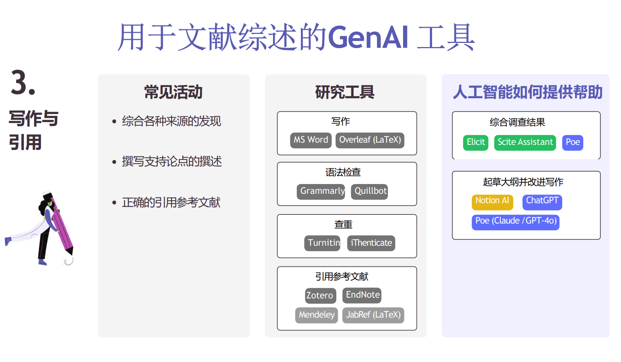
Task: Select the Scite Assistant tag
Action: [x=525, y=143]
